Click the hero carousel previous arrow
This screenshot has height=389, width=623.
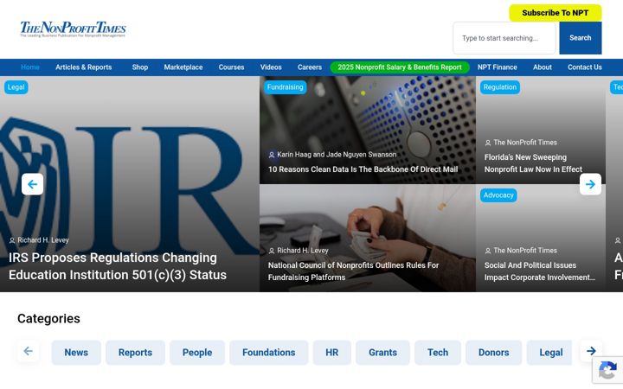32,184
